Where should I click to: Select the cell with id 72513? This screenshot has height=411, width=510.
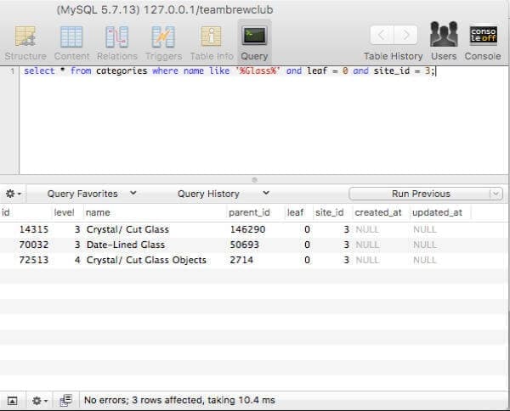pos(34,260)
